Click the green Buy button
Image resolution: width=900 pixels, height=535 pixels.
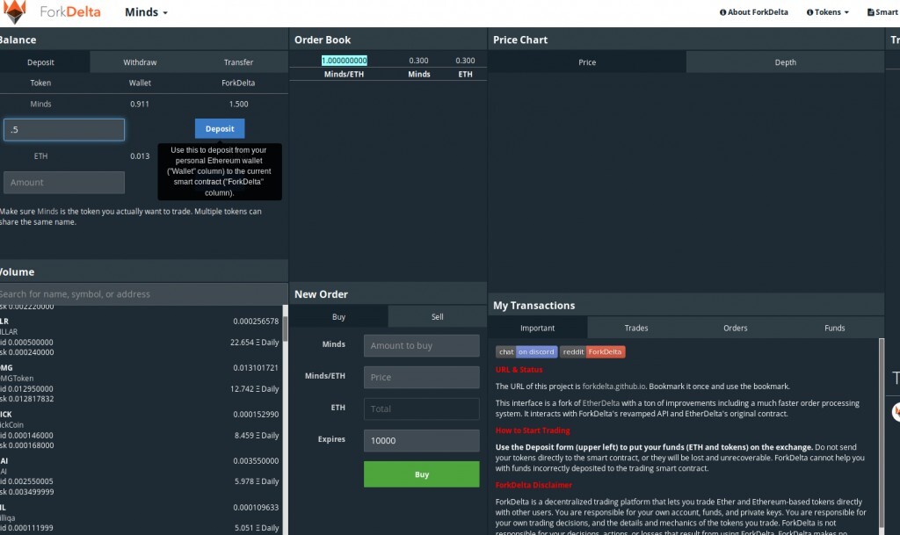(x=421, y=474)
